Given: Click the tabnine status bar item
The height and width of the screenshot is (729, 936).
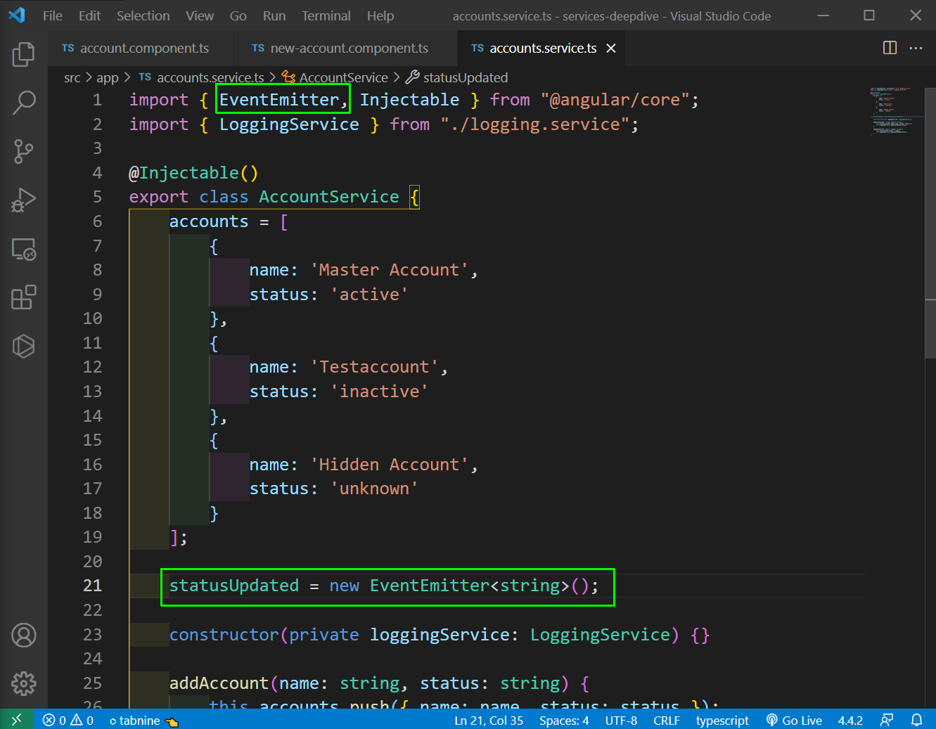Looking at the screenshot, I should point(144,720).
